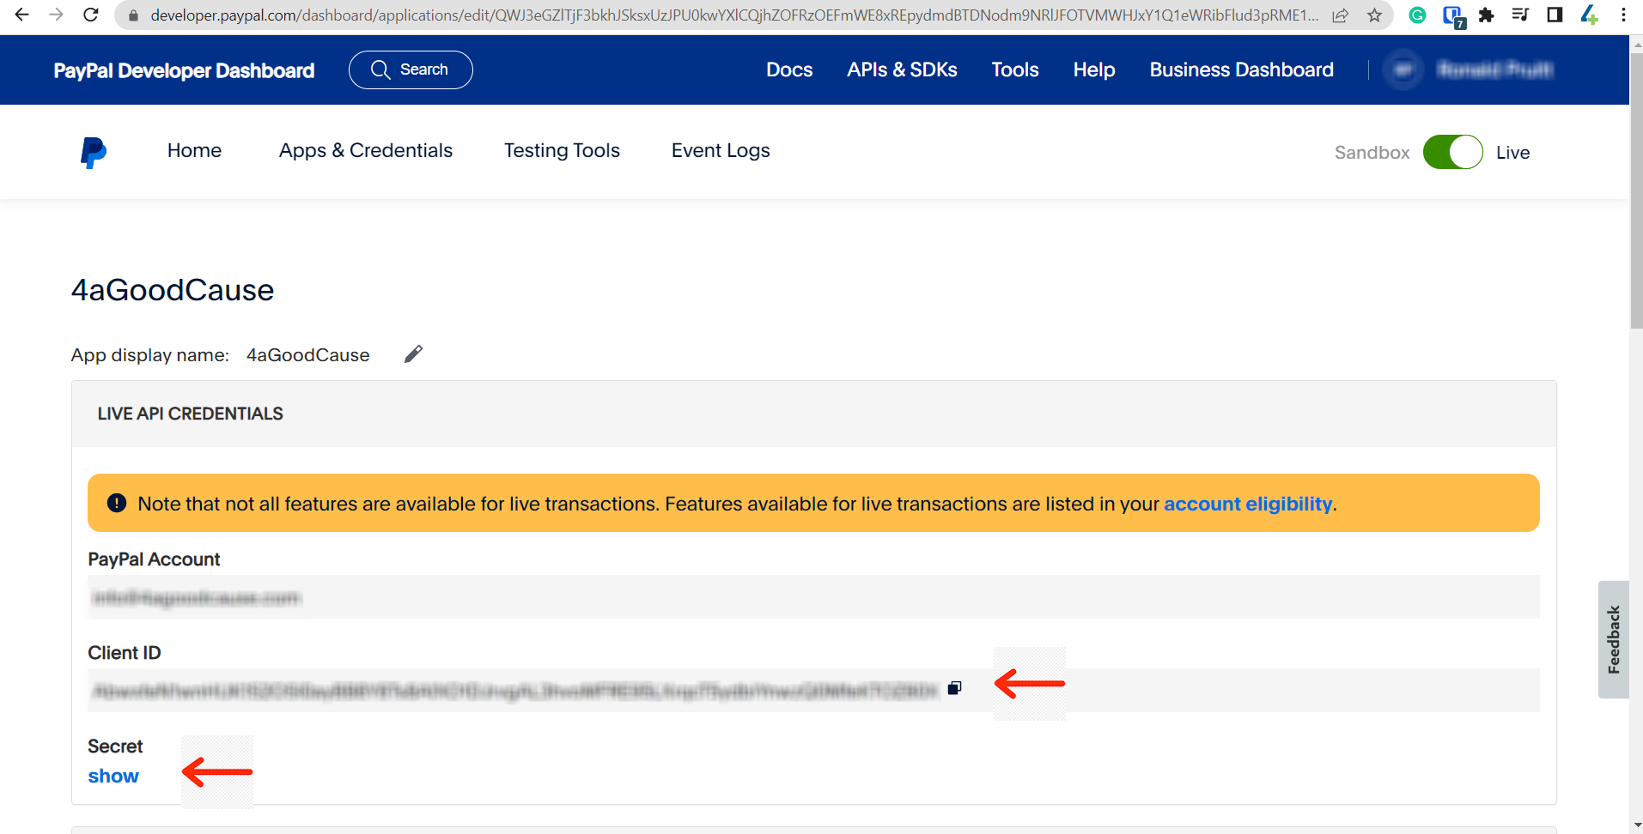Select the 4aGoodCause page heading
The width and height of the screenshot is (1643, 834).
point(173,290)
